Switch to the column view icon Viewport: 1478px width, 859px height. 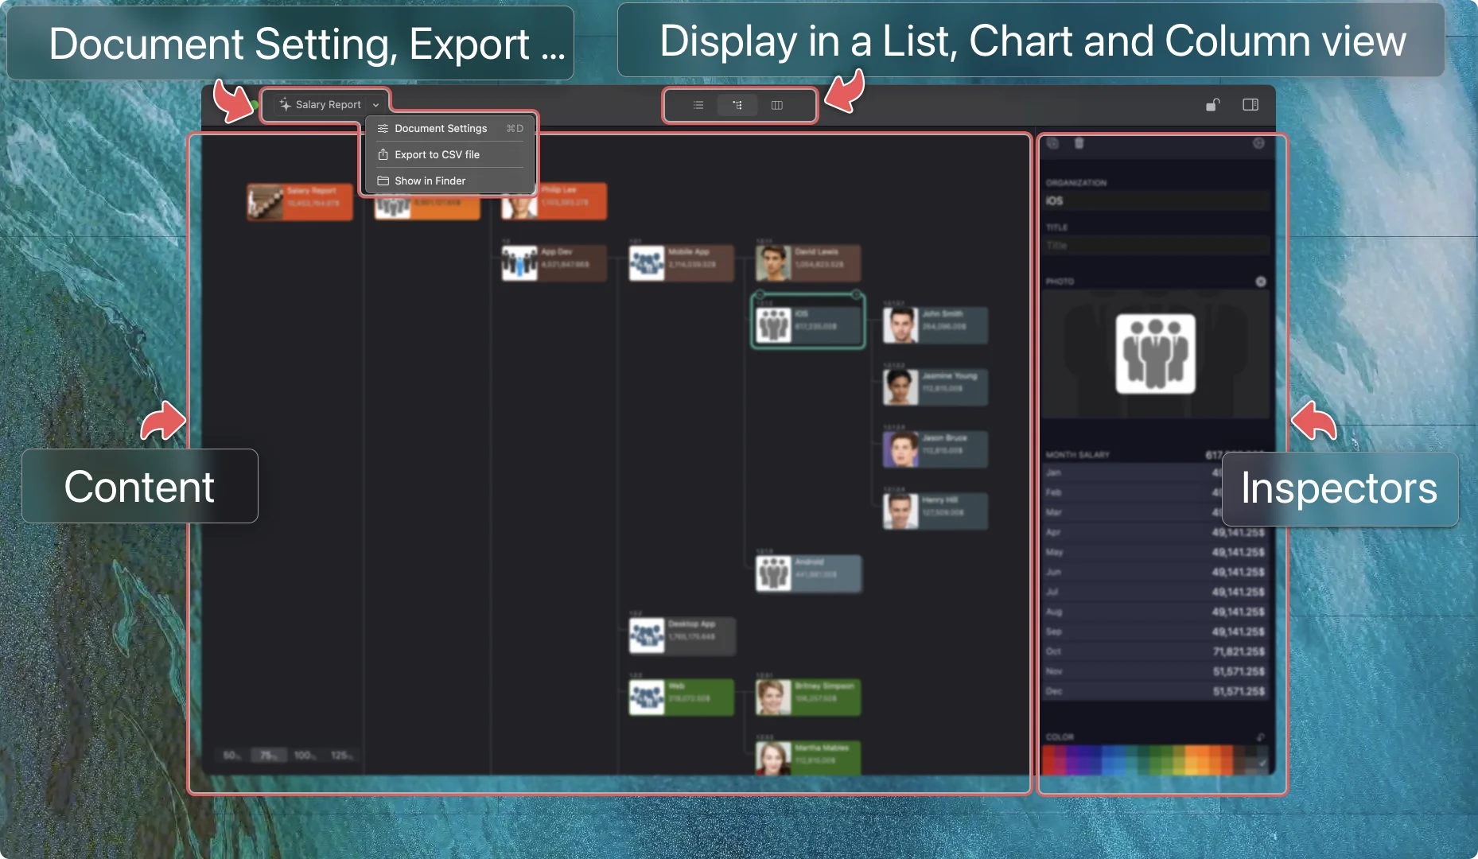(x=778, y=105)
